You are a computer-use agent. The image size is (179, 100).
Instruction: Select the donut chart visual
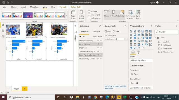click(x=147, y=38)
